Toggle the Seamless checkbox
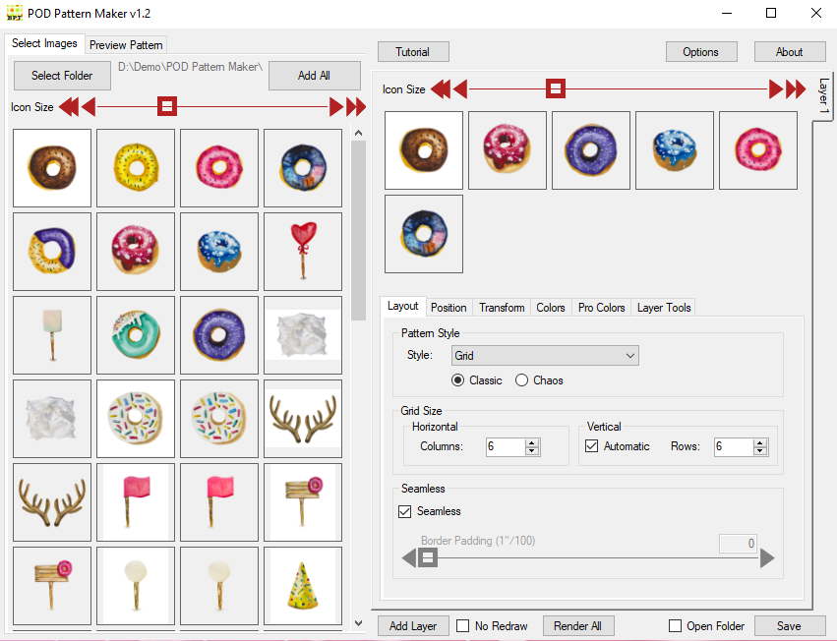This screenshot has width=837, height=641. click(x=404, y=511)
